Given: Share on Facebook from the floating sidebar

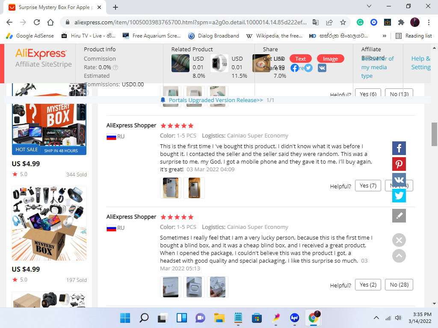Looking at the screenshot, I should tap(399, 148).
